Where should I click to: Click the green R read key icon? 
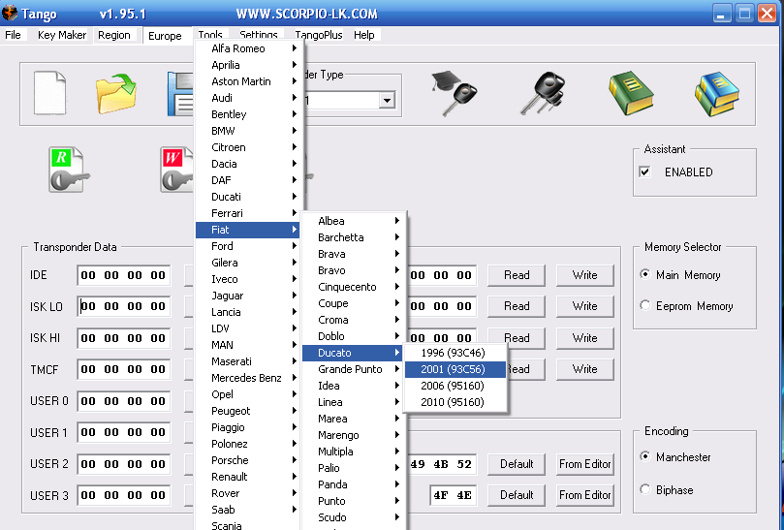pos(69,170)
